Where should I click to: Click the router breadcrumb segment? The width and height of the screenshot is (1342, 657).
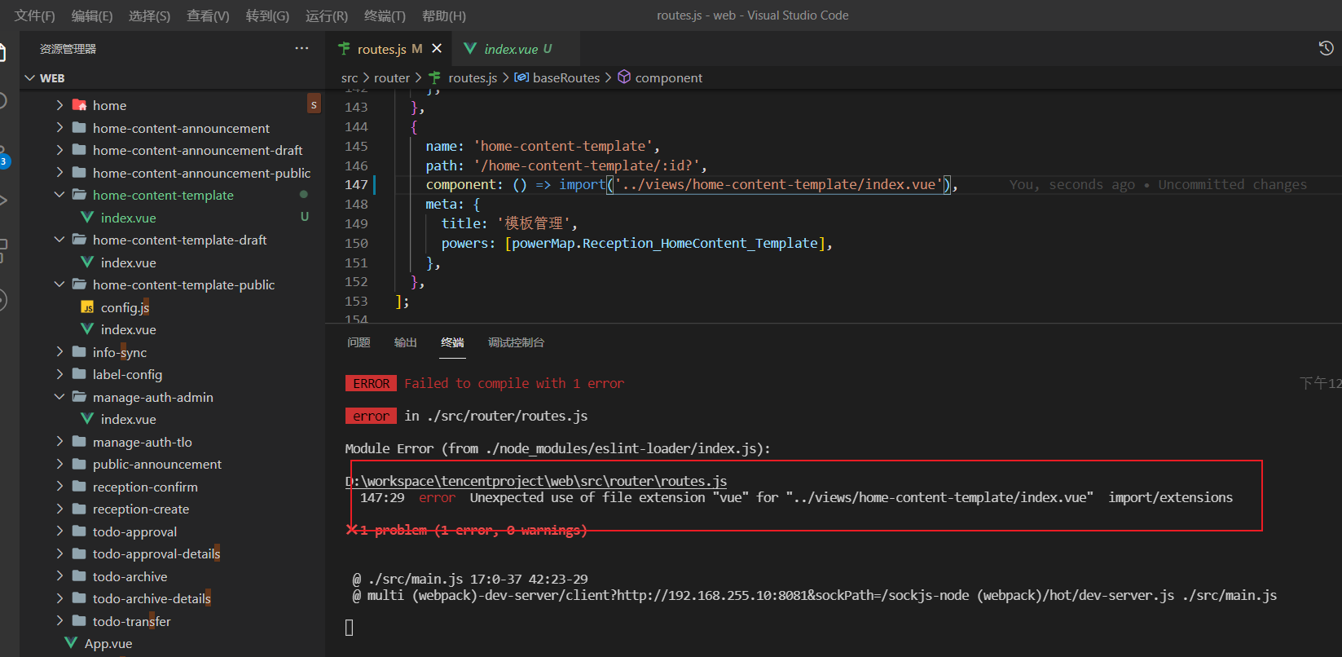click(x=392, y=77)
